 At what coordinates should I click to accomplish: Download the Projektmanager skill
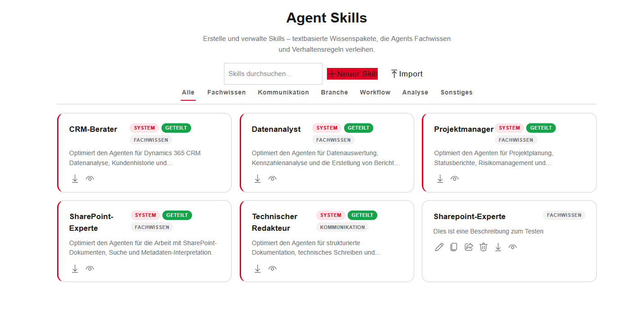click(x=440, y=179)
